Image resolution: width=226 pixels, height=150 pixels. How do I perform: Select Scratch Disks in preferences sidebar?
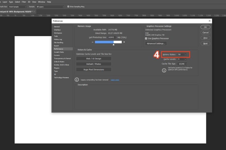pyautogui.click(x=59, y=52)
